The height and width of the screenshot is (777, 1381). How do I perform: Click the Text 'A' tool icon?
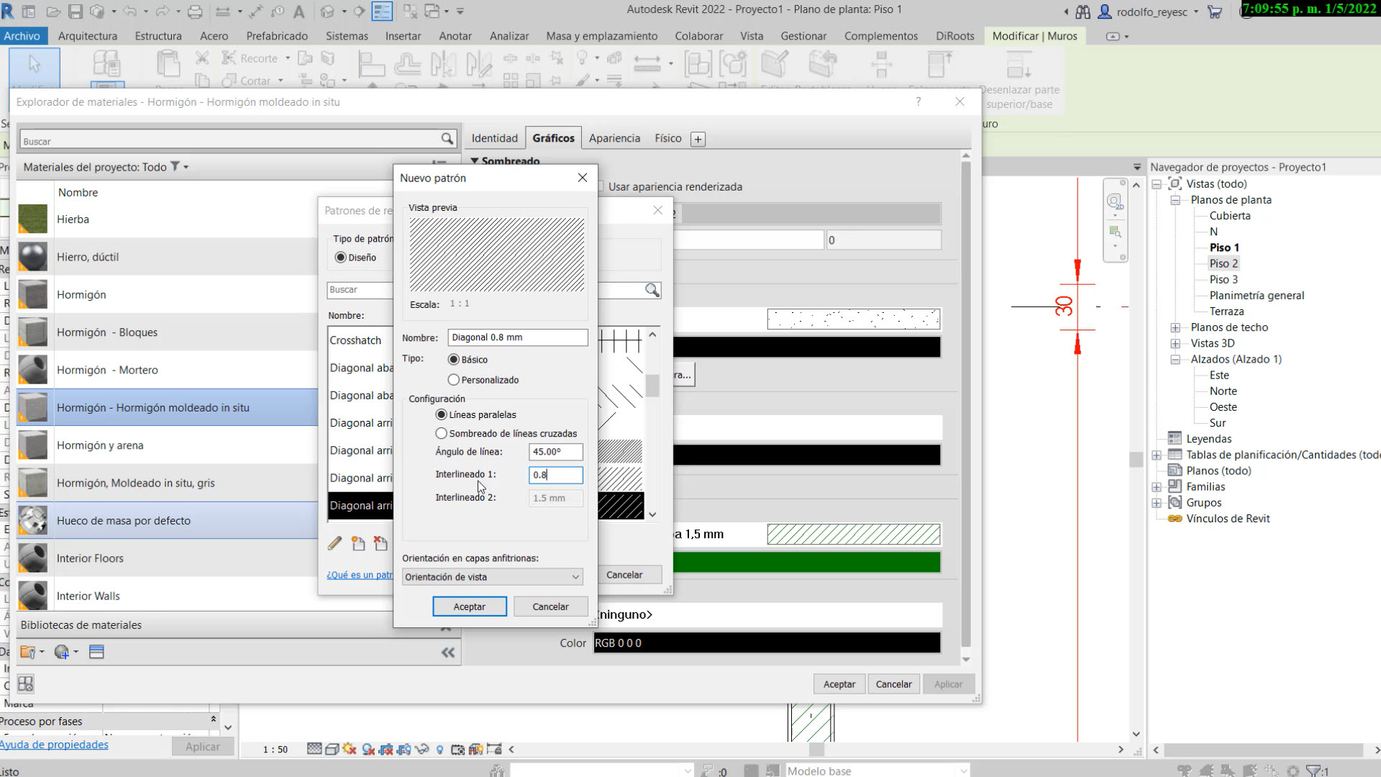coord(299,12)
